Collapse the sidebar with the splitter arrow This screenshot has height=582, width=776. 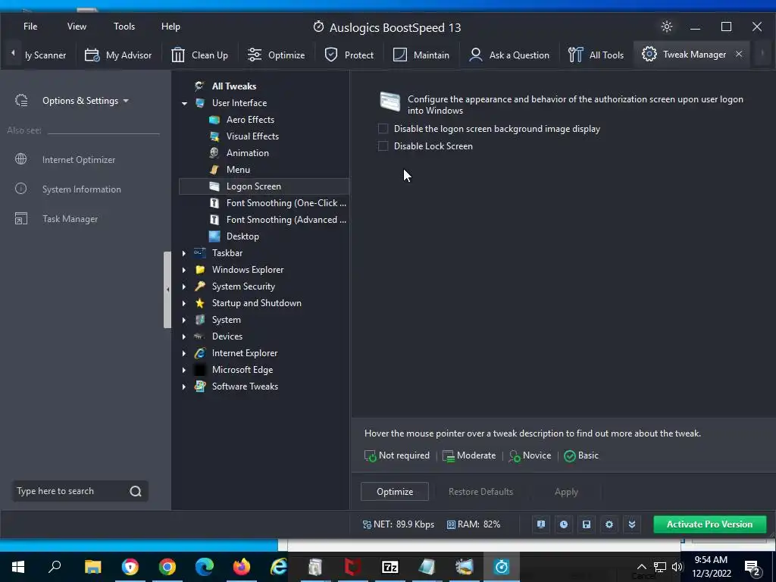coord(167,289)
